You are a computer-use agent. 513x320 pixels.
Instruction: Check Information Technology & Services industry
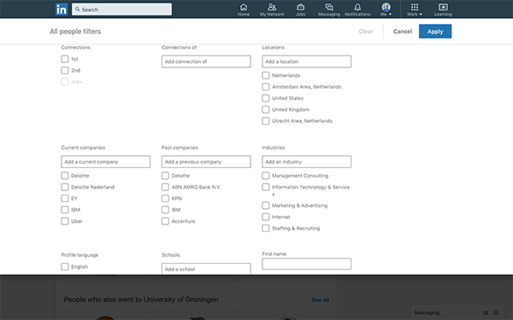pos(266,187)
